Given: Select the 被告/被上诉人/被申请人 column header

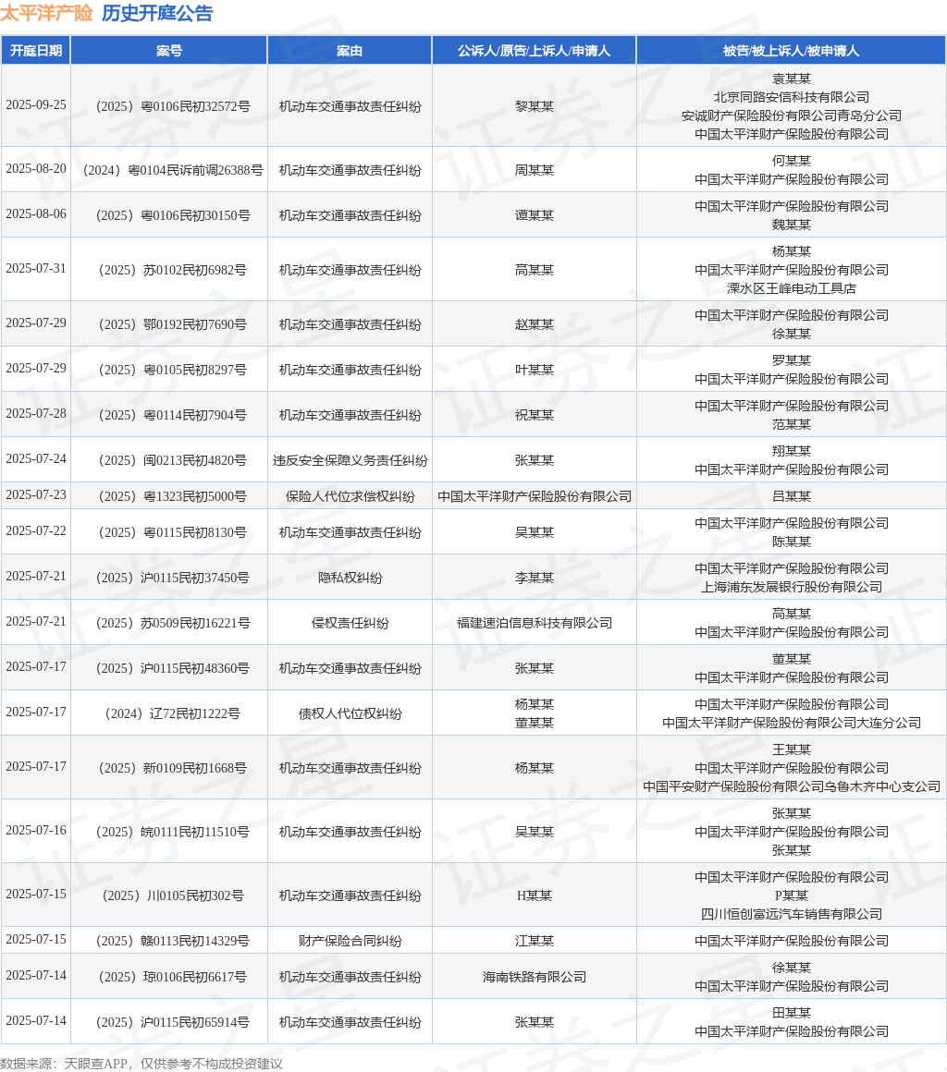Looking at the screenshot, I should pos(791,51).
